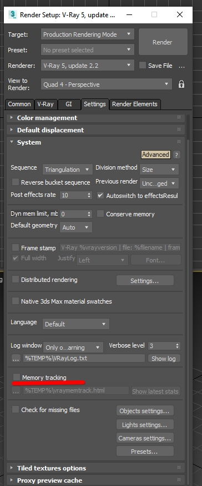Click the 3ds Max app icon in title bar
202x486 pixels.
[x=13, y=14]
